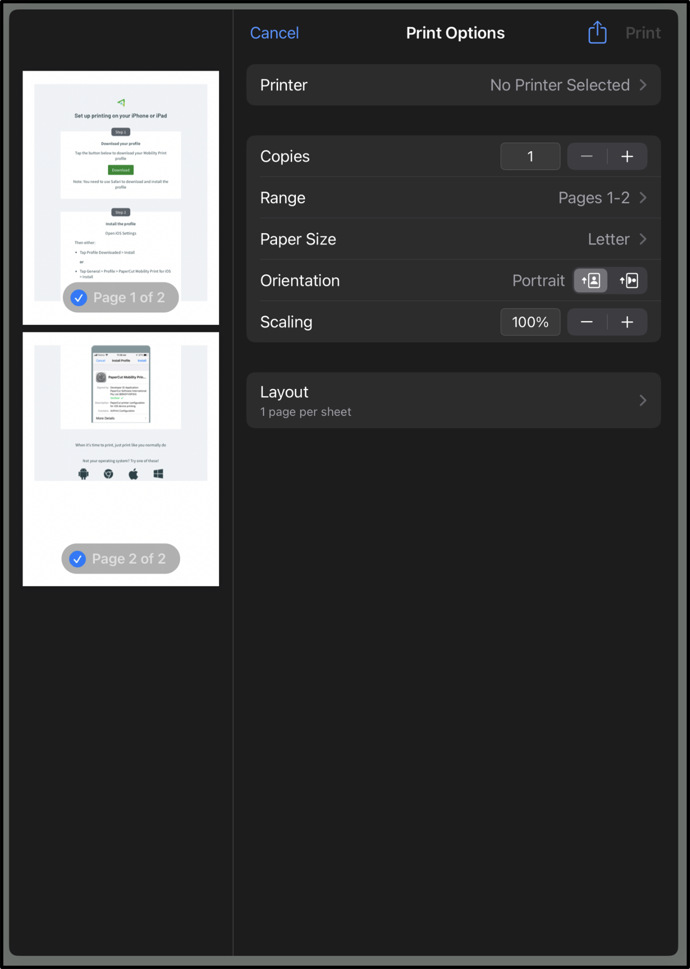Tap the Share icon next to Print
Screen dimensions: 690x969
coord(597,32)
